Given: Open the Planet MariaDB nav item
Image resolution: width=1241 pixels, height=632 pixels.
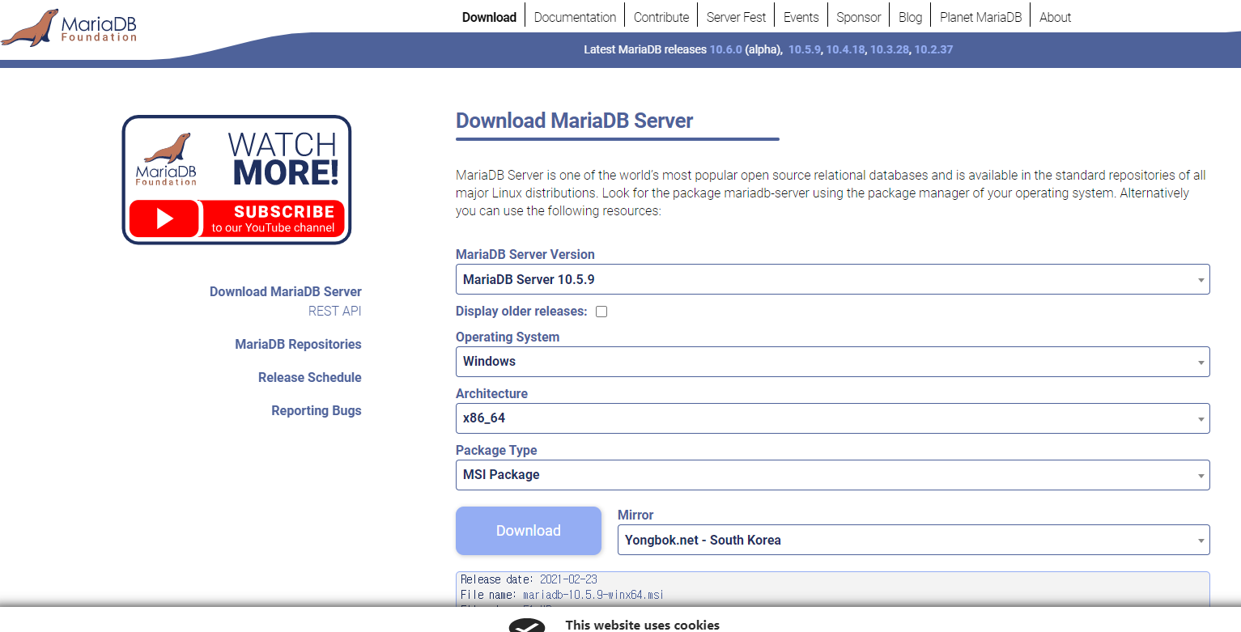Looking at the screenshot, I should coord(980,17).
